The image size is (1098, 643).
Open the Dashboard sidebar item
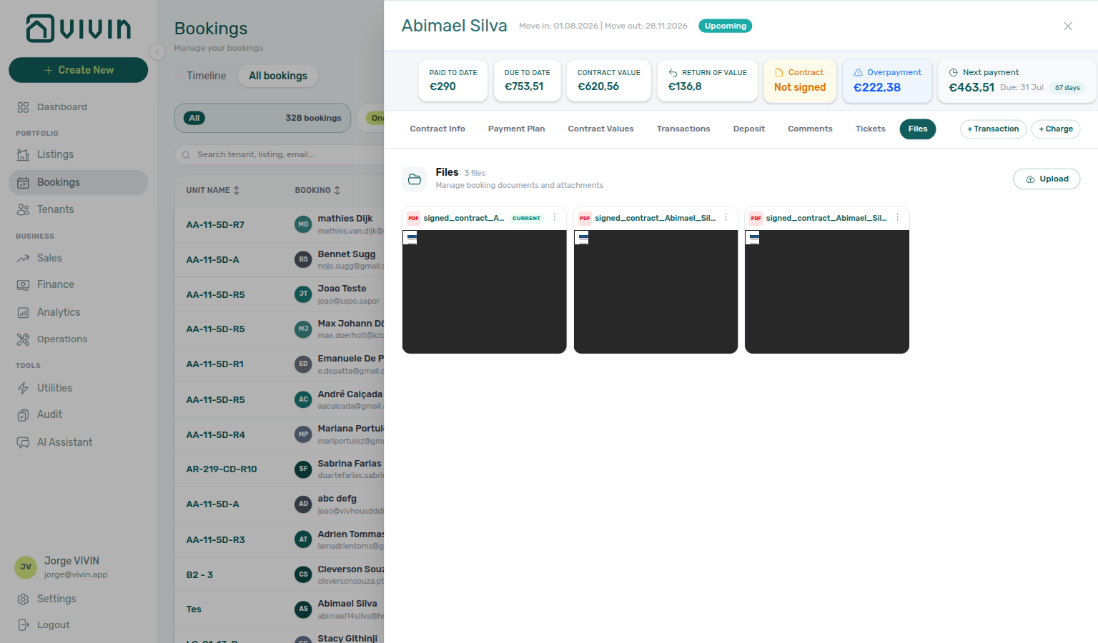tap(78, 107)
